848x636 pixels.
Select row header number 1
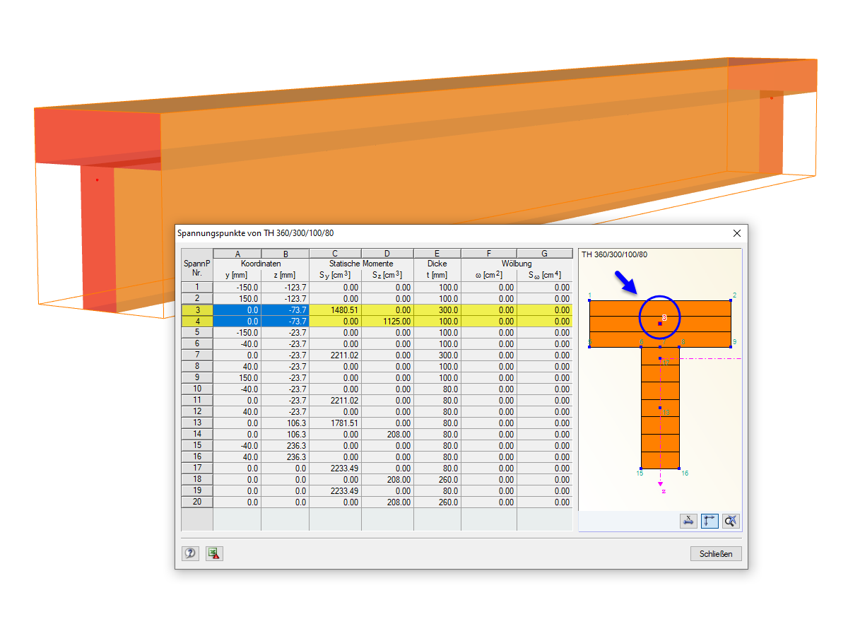coord(197,288)
